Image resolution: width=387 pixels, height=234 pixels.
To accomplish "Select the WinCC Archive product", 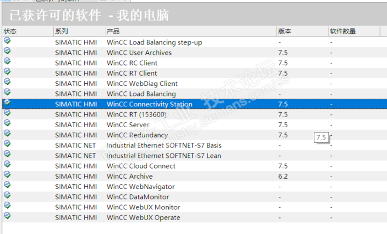I will [x=130, y=177].
